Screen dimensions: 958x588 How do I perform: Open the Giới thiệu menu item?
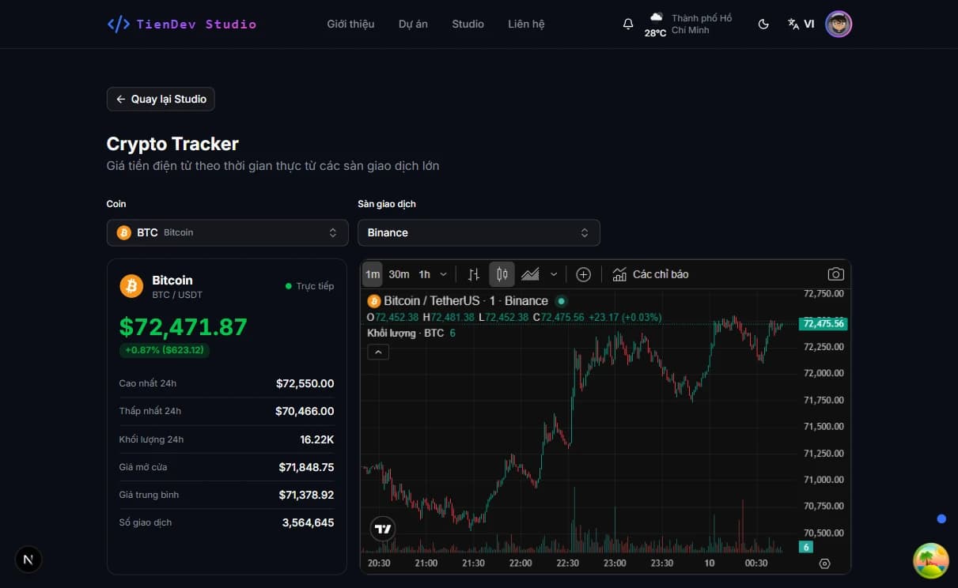(x=350, y=24)
